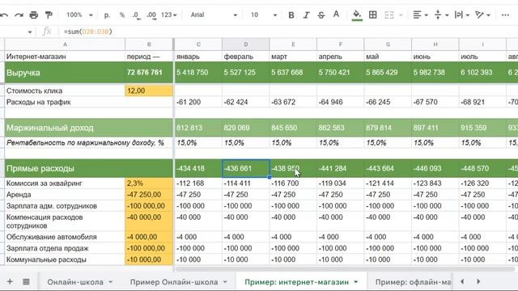Select the Выручка total cell 72 676 761

(149, 72)
